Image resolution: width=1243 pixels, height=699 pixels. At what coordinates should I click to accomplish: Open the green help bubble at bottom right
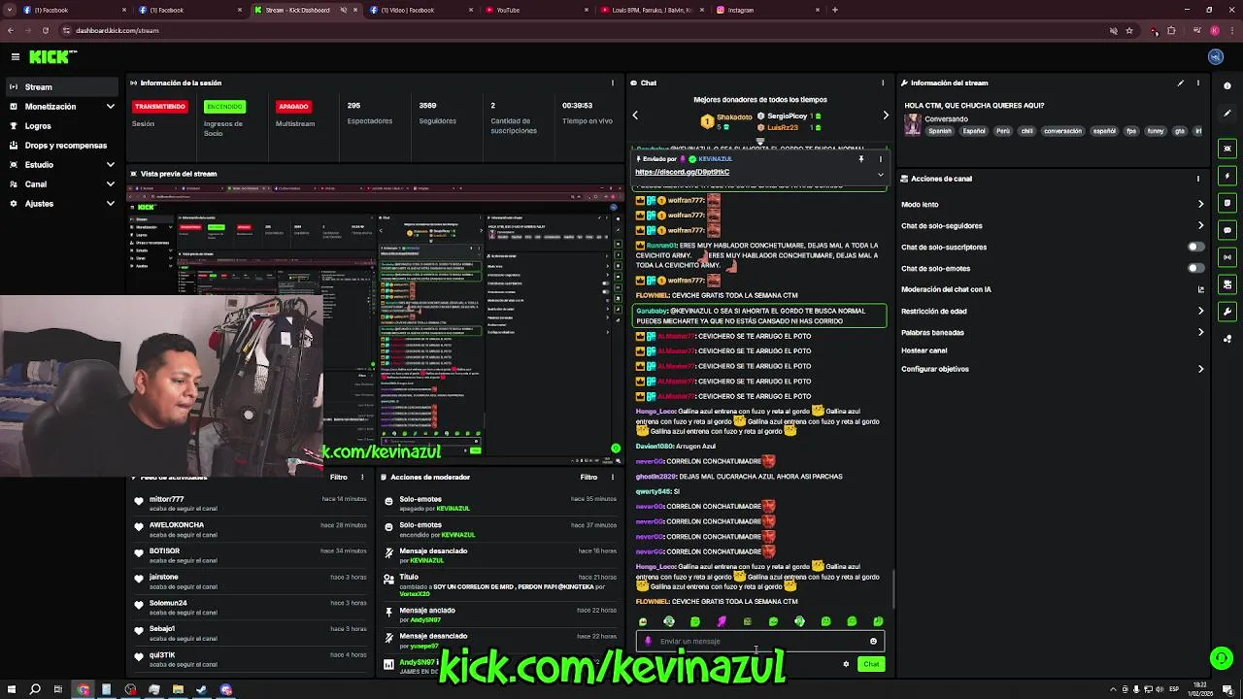coord(1221,659)
